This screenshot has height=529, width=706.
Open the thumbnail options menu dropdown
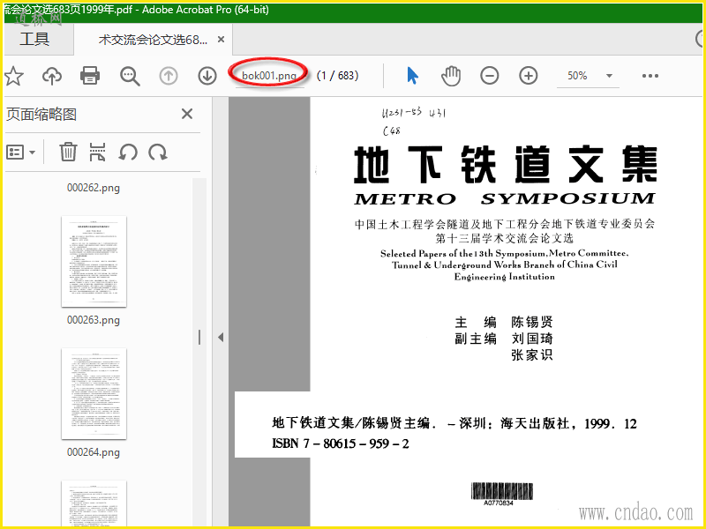click(20, 152)
